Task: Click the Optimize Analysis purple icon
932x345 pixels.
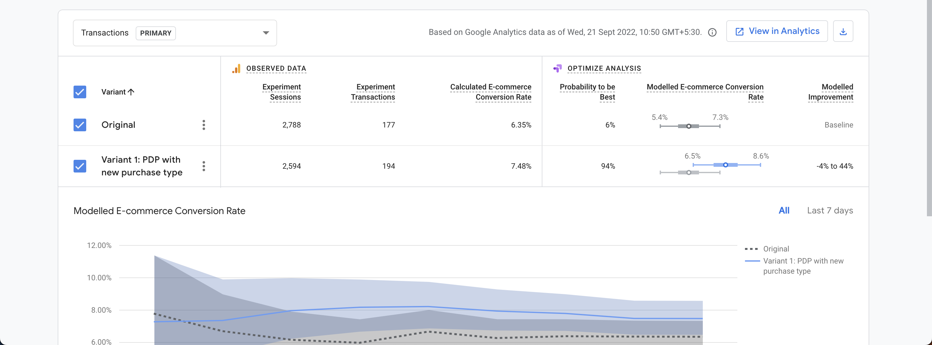Action: coord(557,68)
